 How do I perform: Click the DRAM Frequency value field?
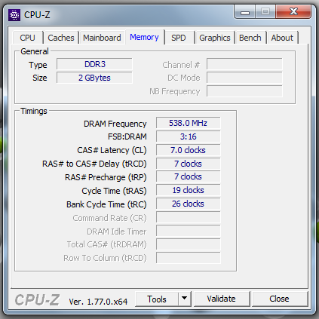click(188, 123)
